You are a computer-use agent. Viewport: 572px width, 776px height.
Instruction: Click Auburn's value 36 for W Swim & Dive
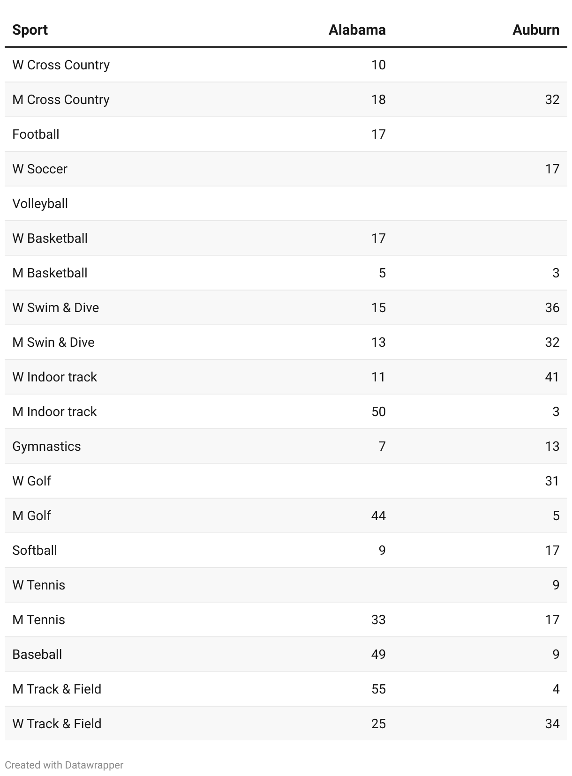click(552, 307)
